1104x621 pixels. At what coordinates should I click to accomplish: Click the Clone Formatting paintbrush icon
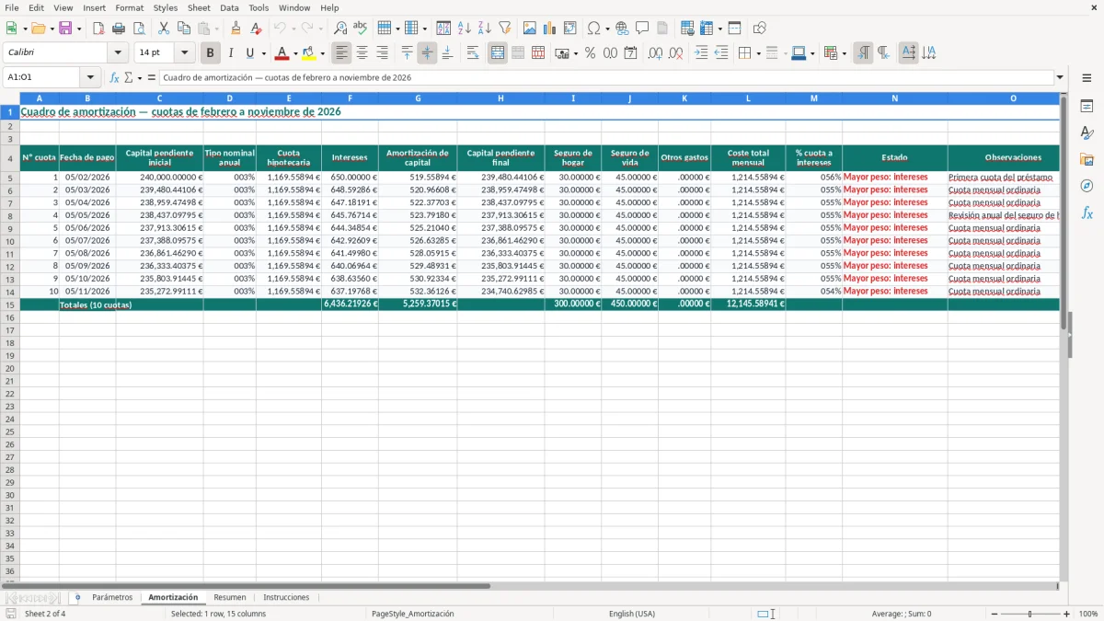point(236,29)
